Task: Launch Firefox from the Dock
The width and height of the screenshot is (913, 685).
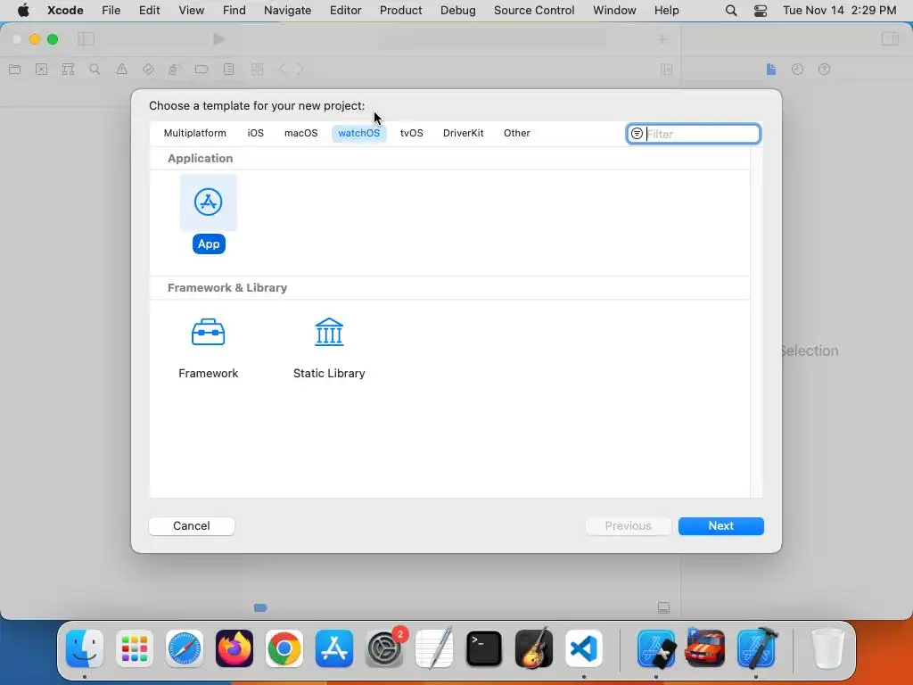Action: [x=234, y=648]
